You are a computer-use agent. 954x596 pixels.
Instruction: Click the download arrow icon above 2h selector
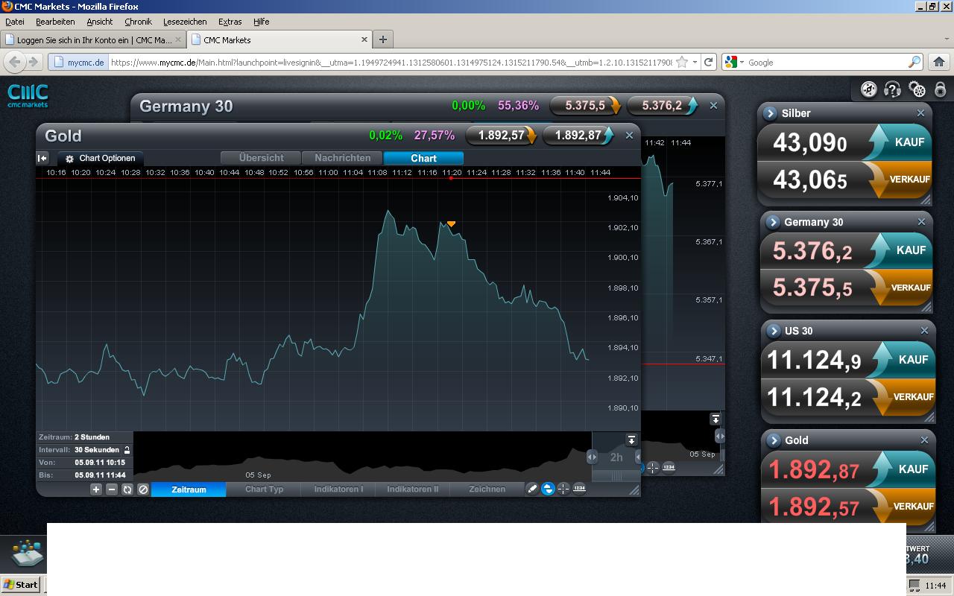pyautogui.click(x=631, y=440)
